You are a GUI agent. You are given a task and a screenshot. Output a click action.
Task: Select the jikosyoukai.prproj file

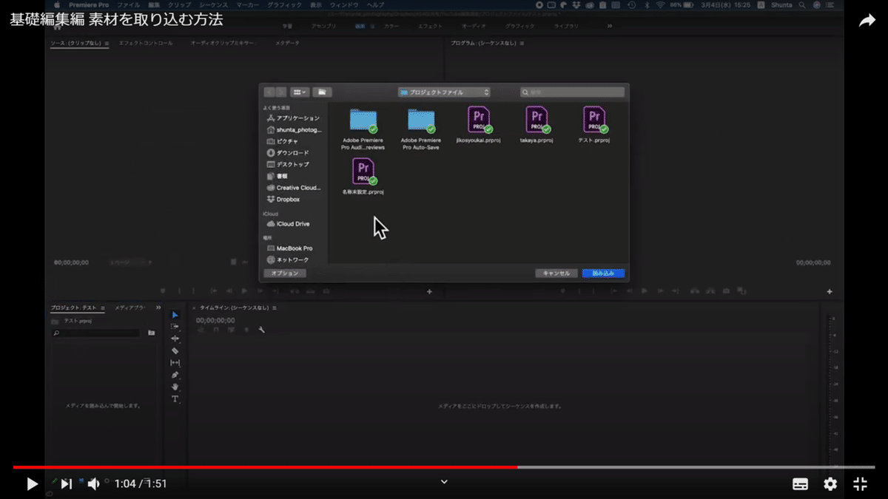point(479,125)
